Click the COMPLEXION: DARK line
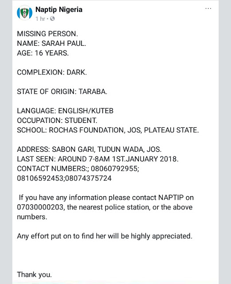The height and width of the screenshot is (284, 231). click(52, 72)
